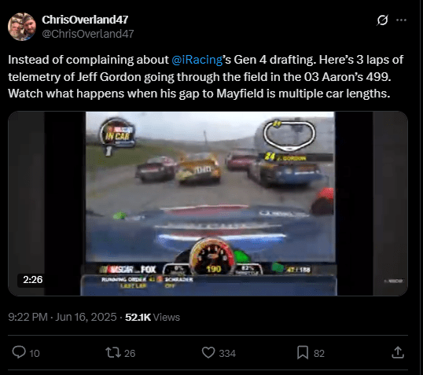
Task: Click the tweet text about Gen 4 drafting
Action: (x=205, y=77)
